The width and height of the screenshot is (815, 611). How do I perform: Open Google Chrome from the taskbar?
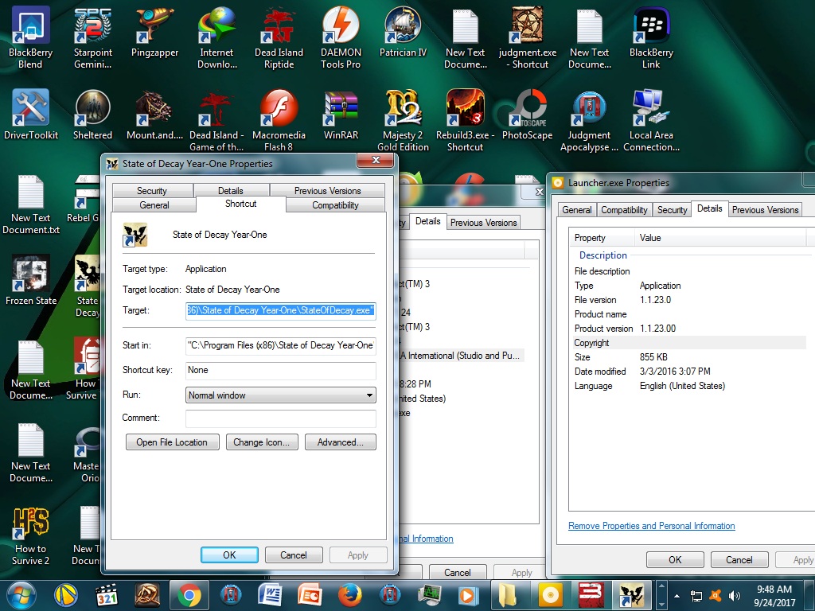(189, 595)
